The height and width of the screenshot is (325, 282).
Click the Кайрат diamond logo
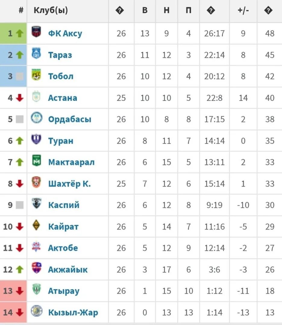(x=36, y=225)
